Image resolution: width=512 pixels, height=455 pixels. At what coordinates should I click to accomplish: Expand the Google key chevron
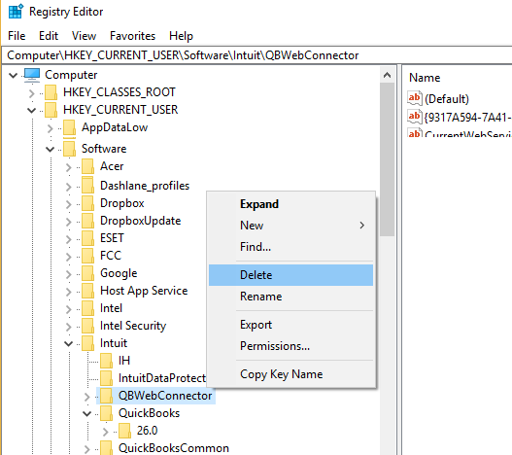coord(69,274)
